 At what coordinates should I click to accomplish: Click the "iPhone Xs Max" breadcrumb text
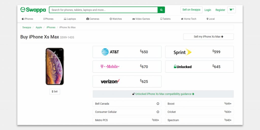click(68, 27)
